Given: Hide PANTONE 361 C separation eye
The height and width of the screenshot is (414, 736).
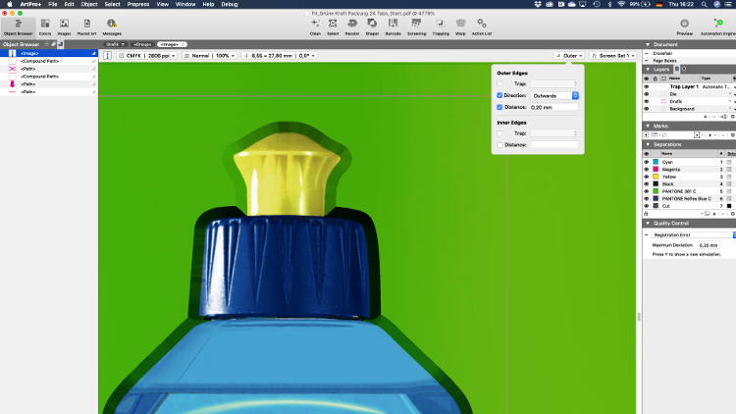Looking at the screenshot, I should [647, 191].
